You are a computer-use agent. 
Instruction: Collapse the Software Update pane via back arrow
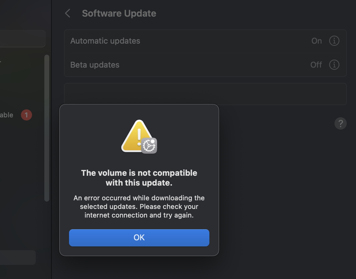(x=67, y=13)
